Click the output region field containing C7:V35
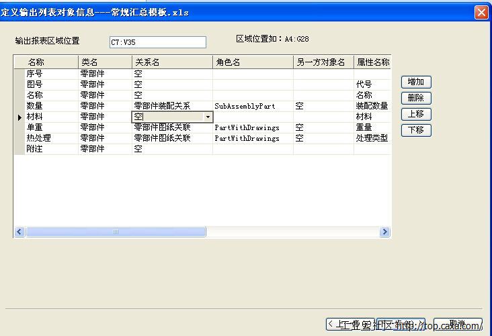This screenshot has width=492, height=336. coord(157,42)
